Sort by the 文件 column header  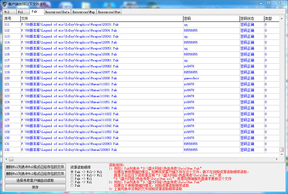[x=102, y=18]
